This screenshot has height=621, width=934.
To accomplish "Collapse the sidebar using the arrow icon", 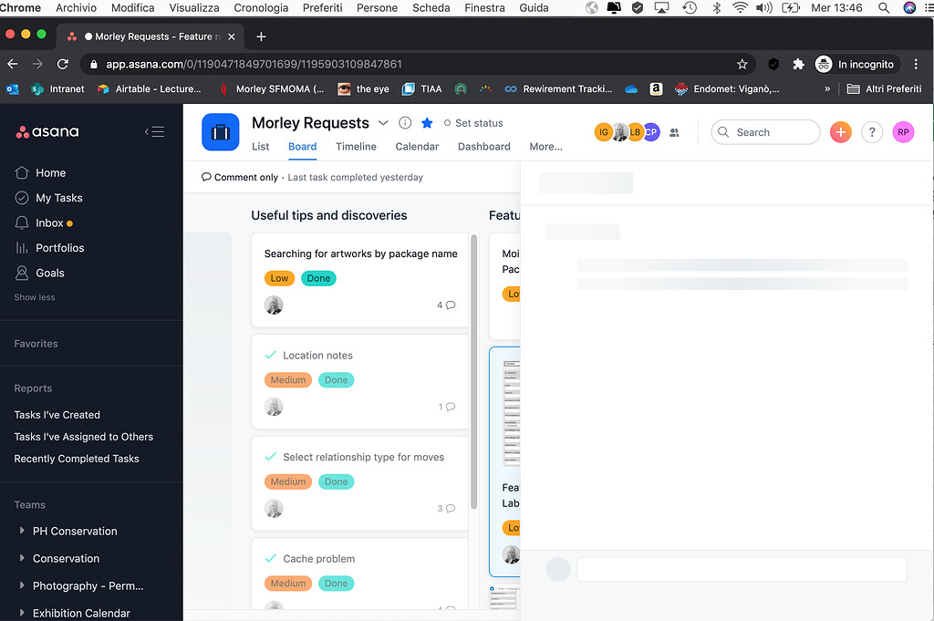I will point(154,130).
